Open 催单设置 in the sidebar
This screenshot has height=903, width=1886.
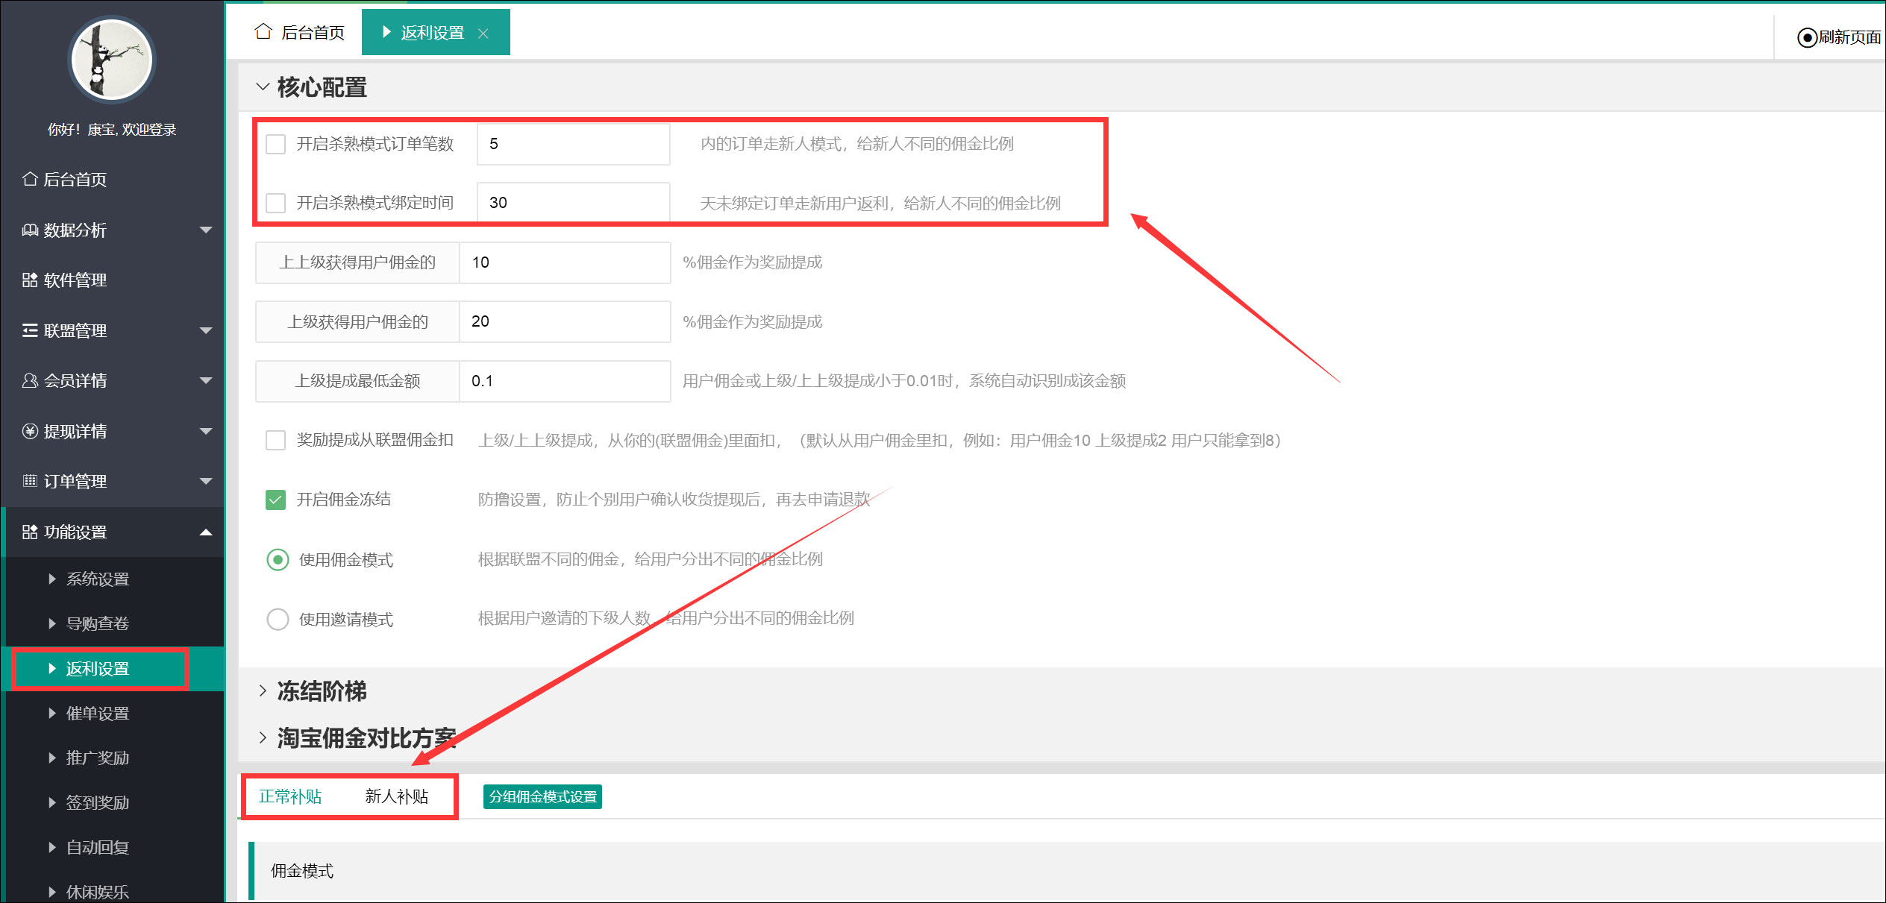point(98,713)
